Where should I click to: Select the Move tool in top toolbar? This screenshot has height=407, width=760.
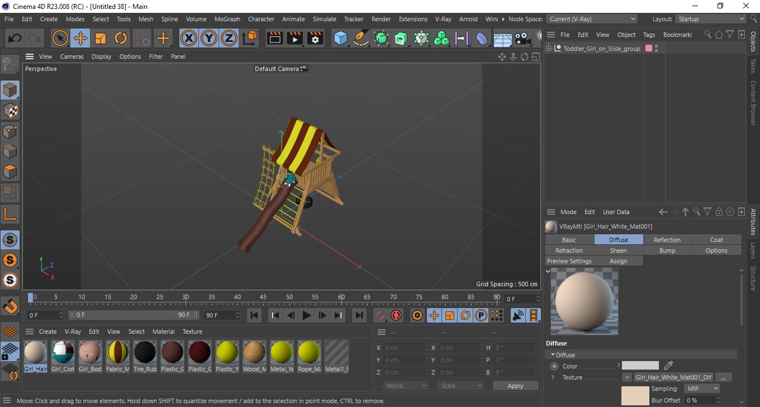click(80, 39)
